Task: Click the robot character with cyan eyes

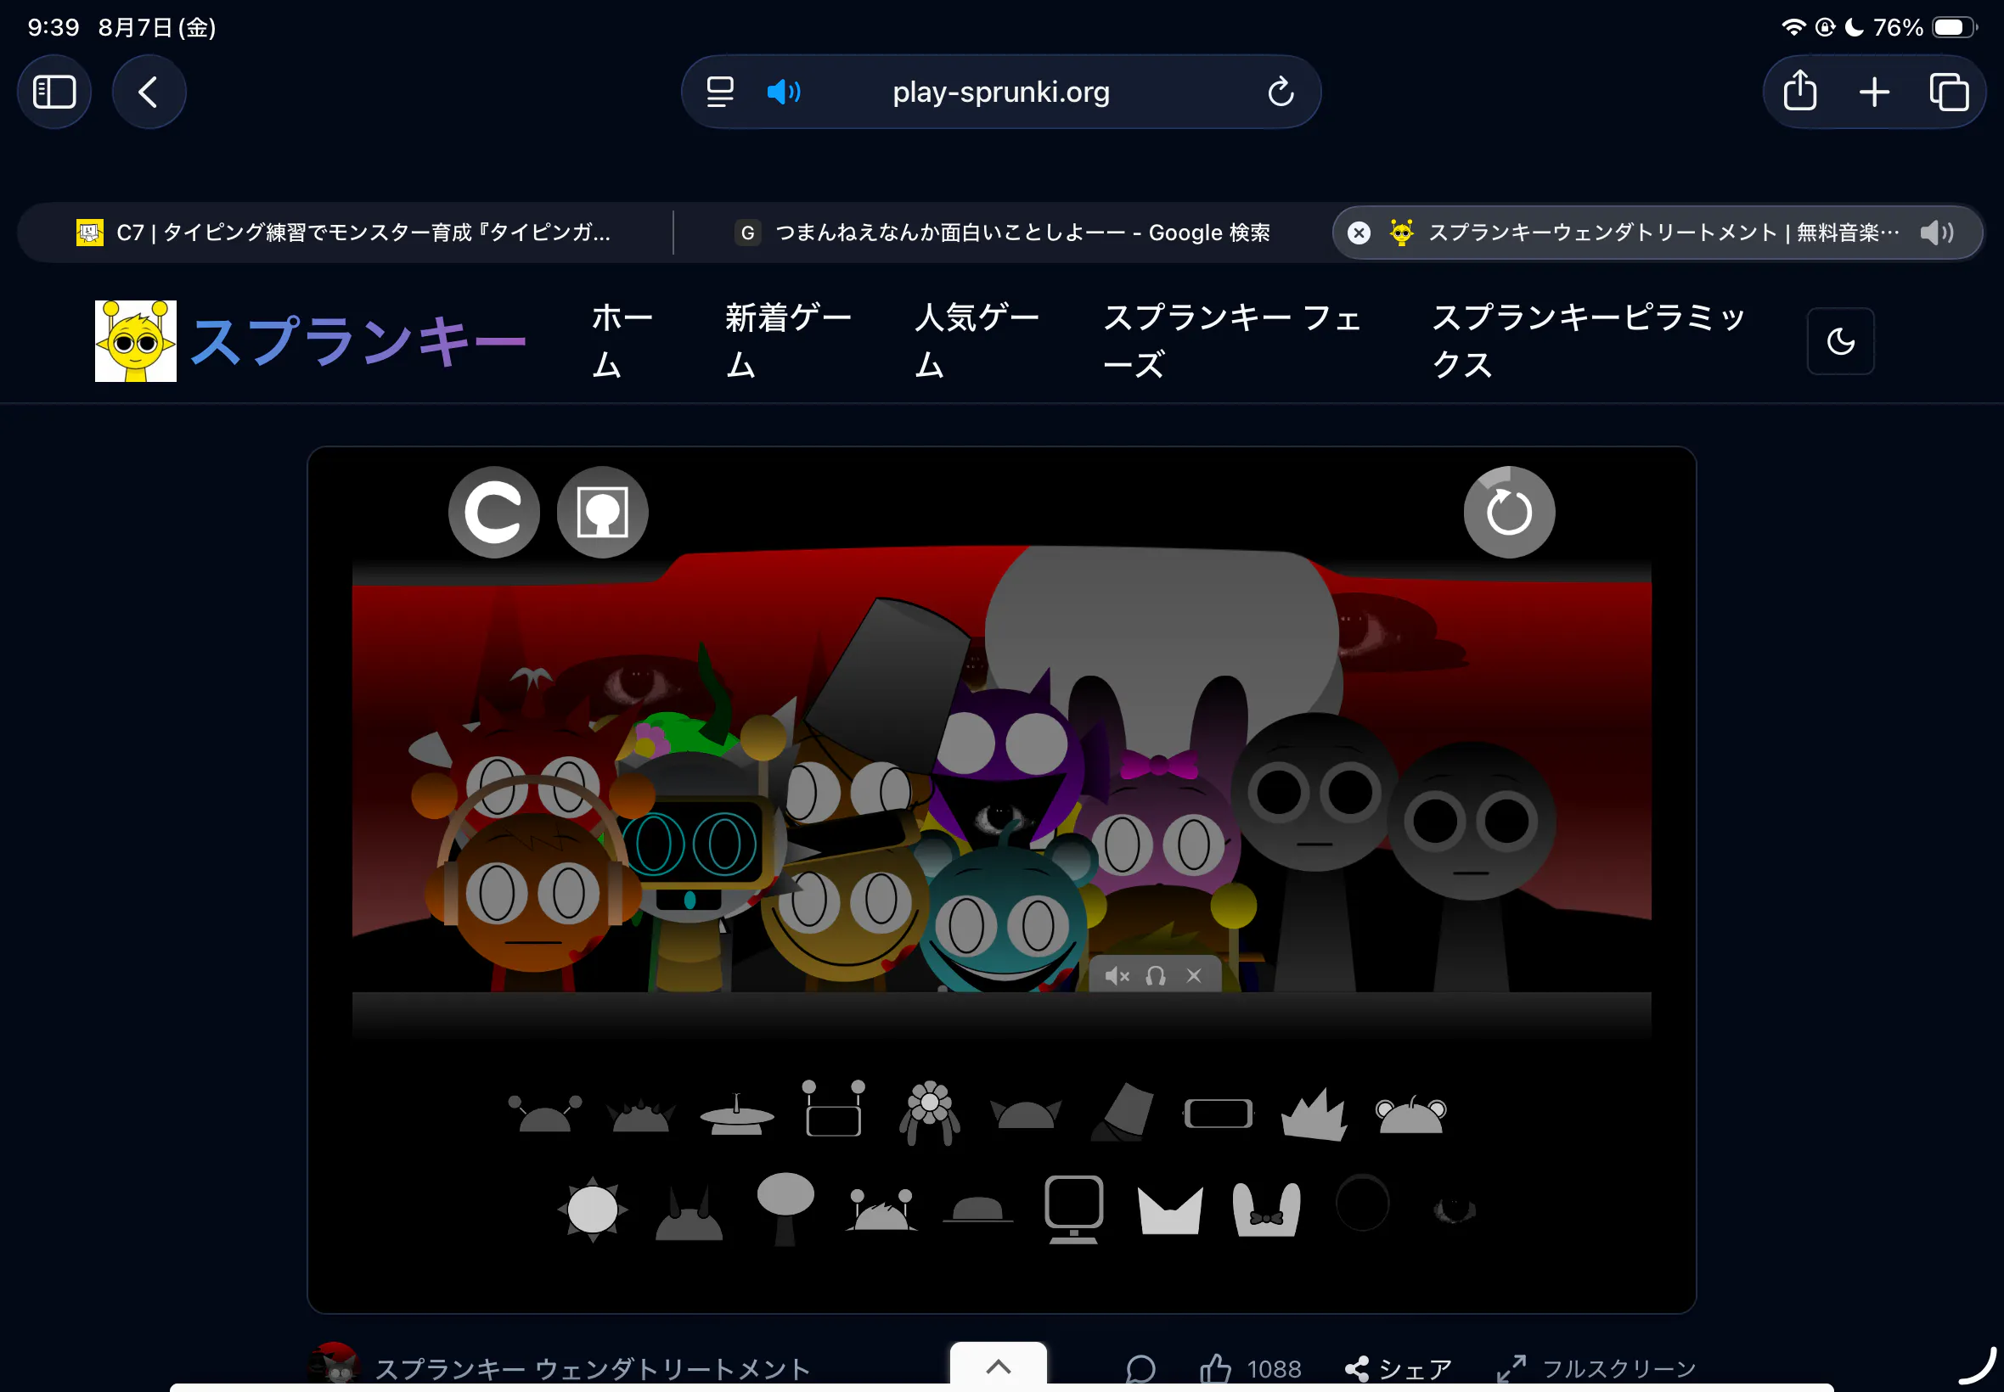Action: 697,853
